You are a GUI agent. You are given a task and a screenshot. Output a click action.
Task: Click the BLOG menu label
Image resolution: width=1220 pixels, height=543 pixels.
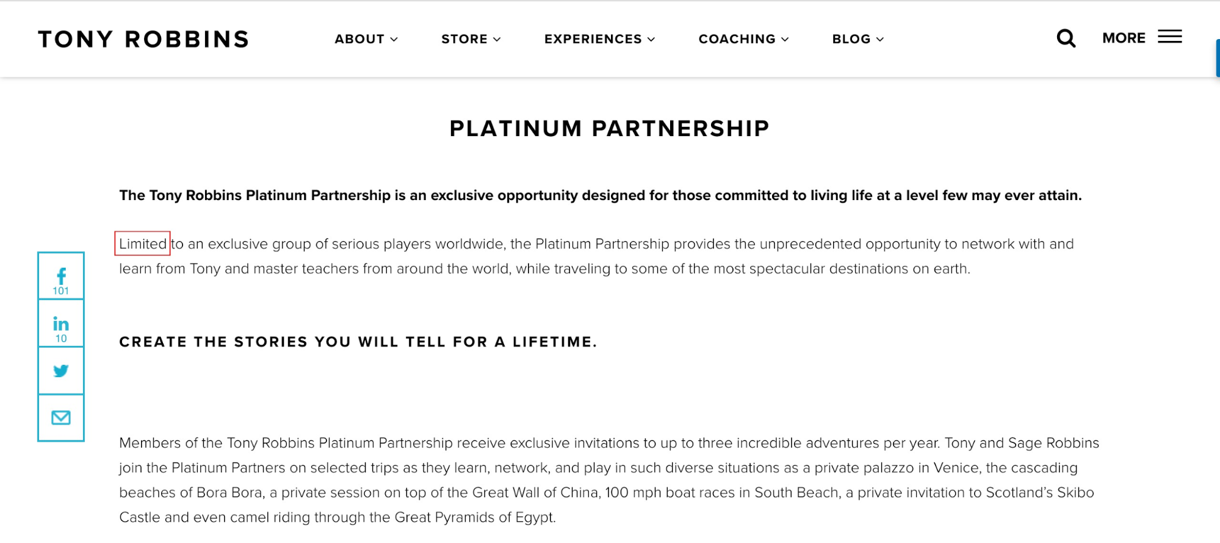click(x=851, y=39)
